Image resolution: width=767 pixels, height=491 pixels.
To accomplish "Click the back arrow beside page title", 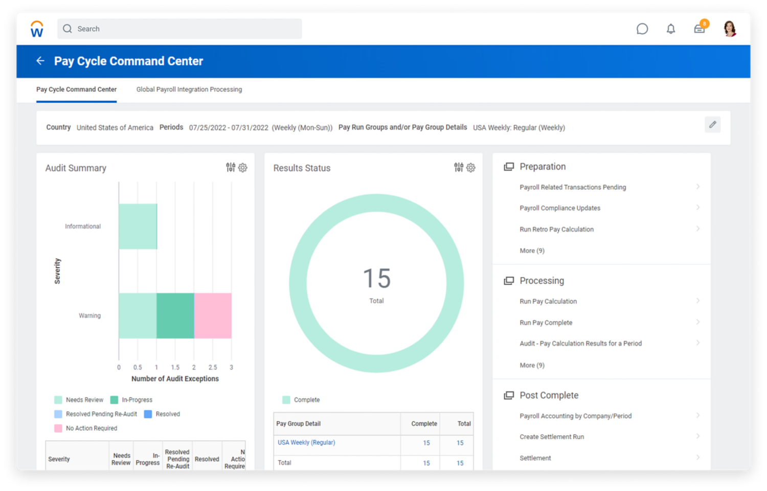I will pos(40,61).
